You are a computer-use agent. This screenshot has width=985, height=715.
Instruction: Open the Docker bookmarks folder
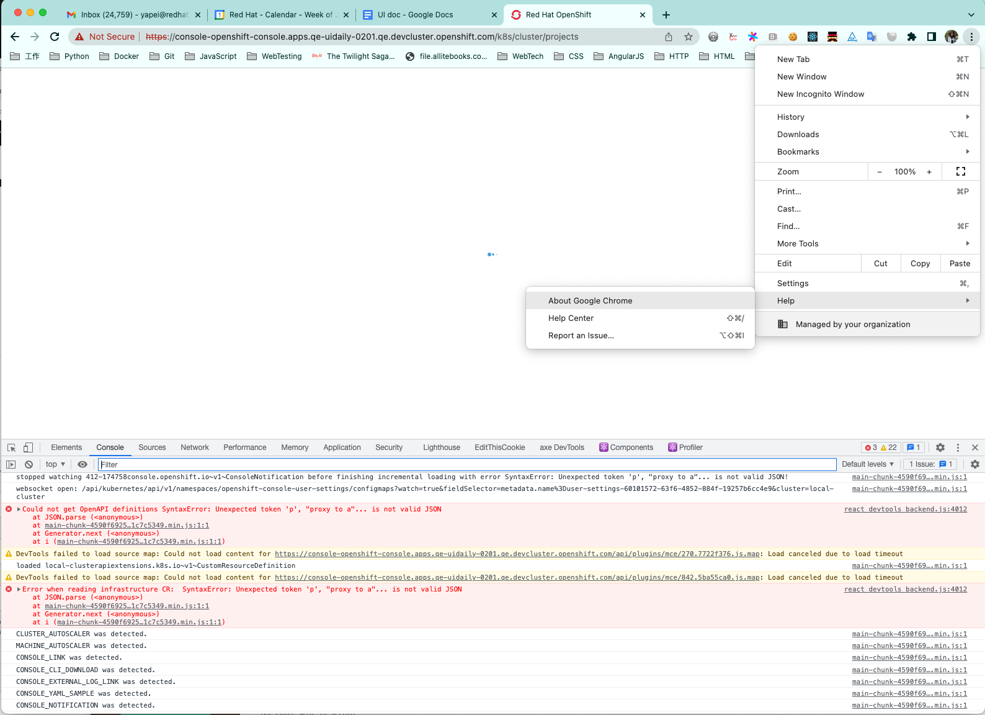[119, 56]
